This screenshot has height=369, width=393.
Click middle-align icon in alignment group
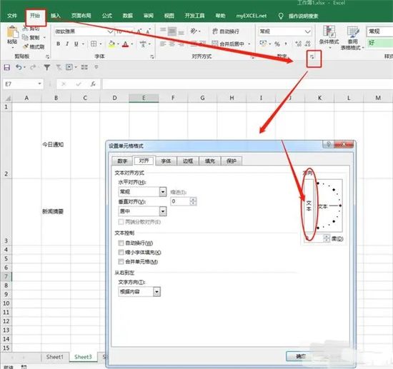[x=172, y=31]
